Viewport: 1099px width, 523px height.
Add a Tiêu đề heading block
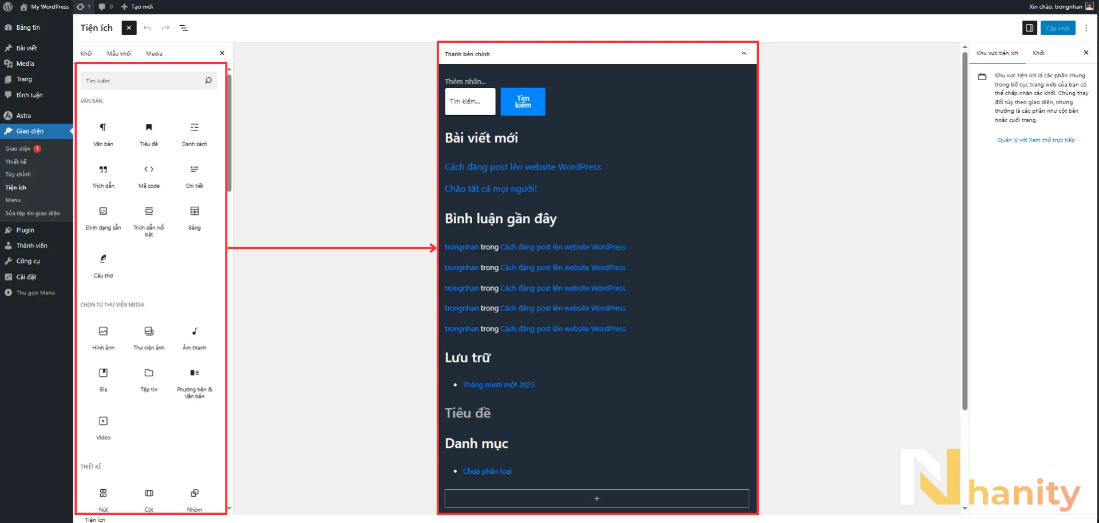click(149, 134)
